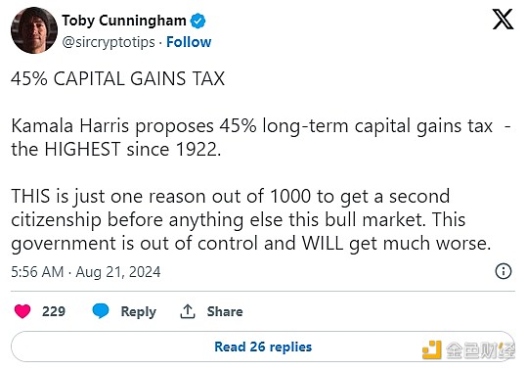Click the blue verified badge icon

pyautogui.click(x=197, y=21)
